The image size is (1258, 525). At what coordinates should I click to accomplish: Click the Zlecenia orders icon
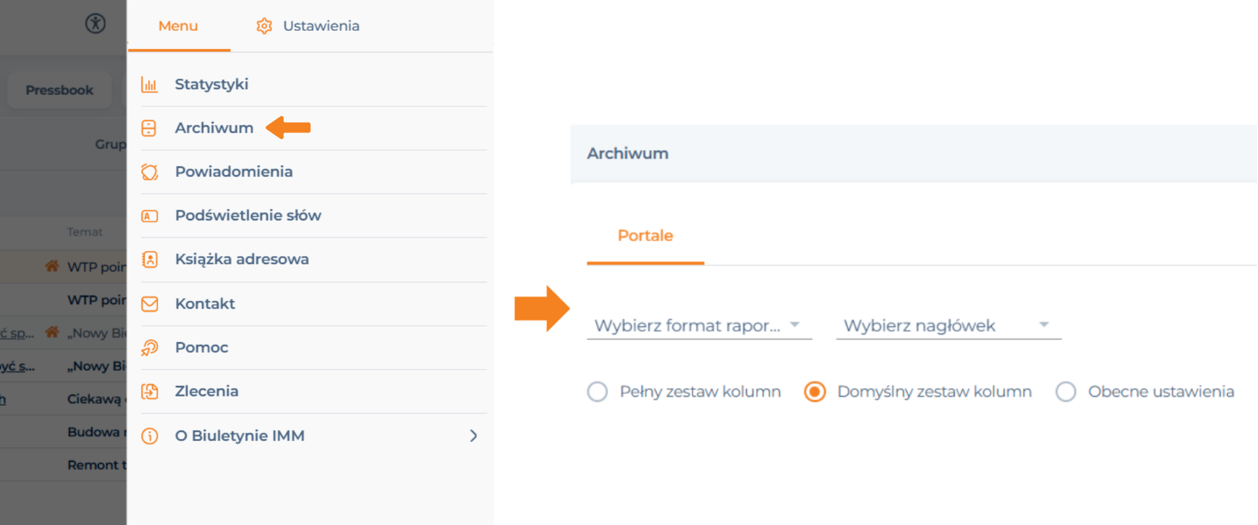pos(149,391)
